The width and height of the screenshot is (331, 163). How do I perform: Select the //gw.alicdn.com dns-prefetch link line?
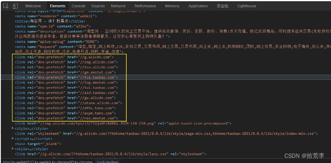pyautogui.click(x=65, y=98)
